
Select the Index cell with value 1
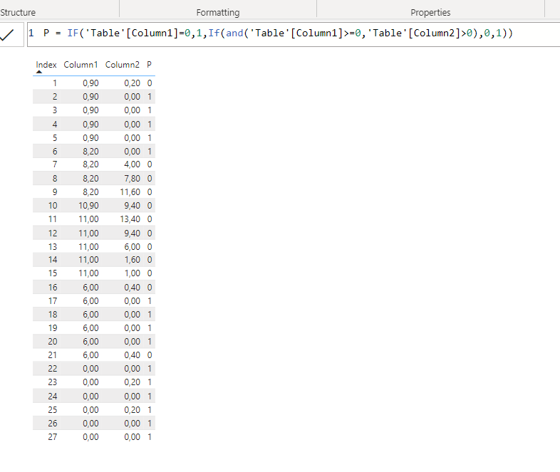[x=55, y=83]
